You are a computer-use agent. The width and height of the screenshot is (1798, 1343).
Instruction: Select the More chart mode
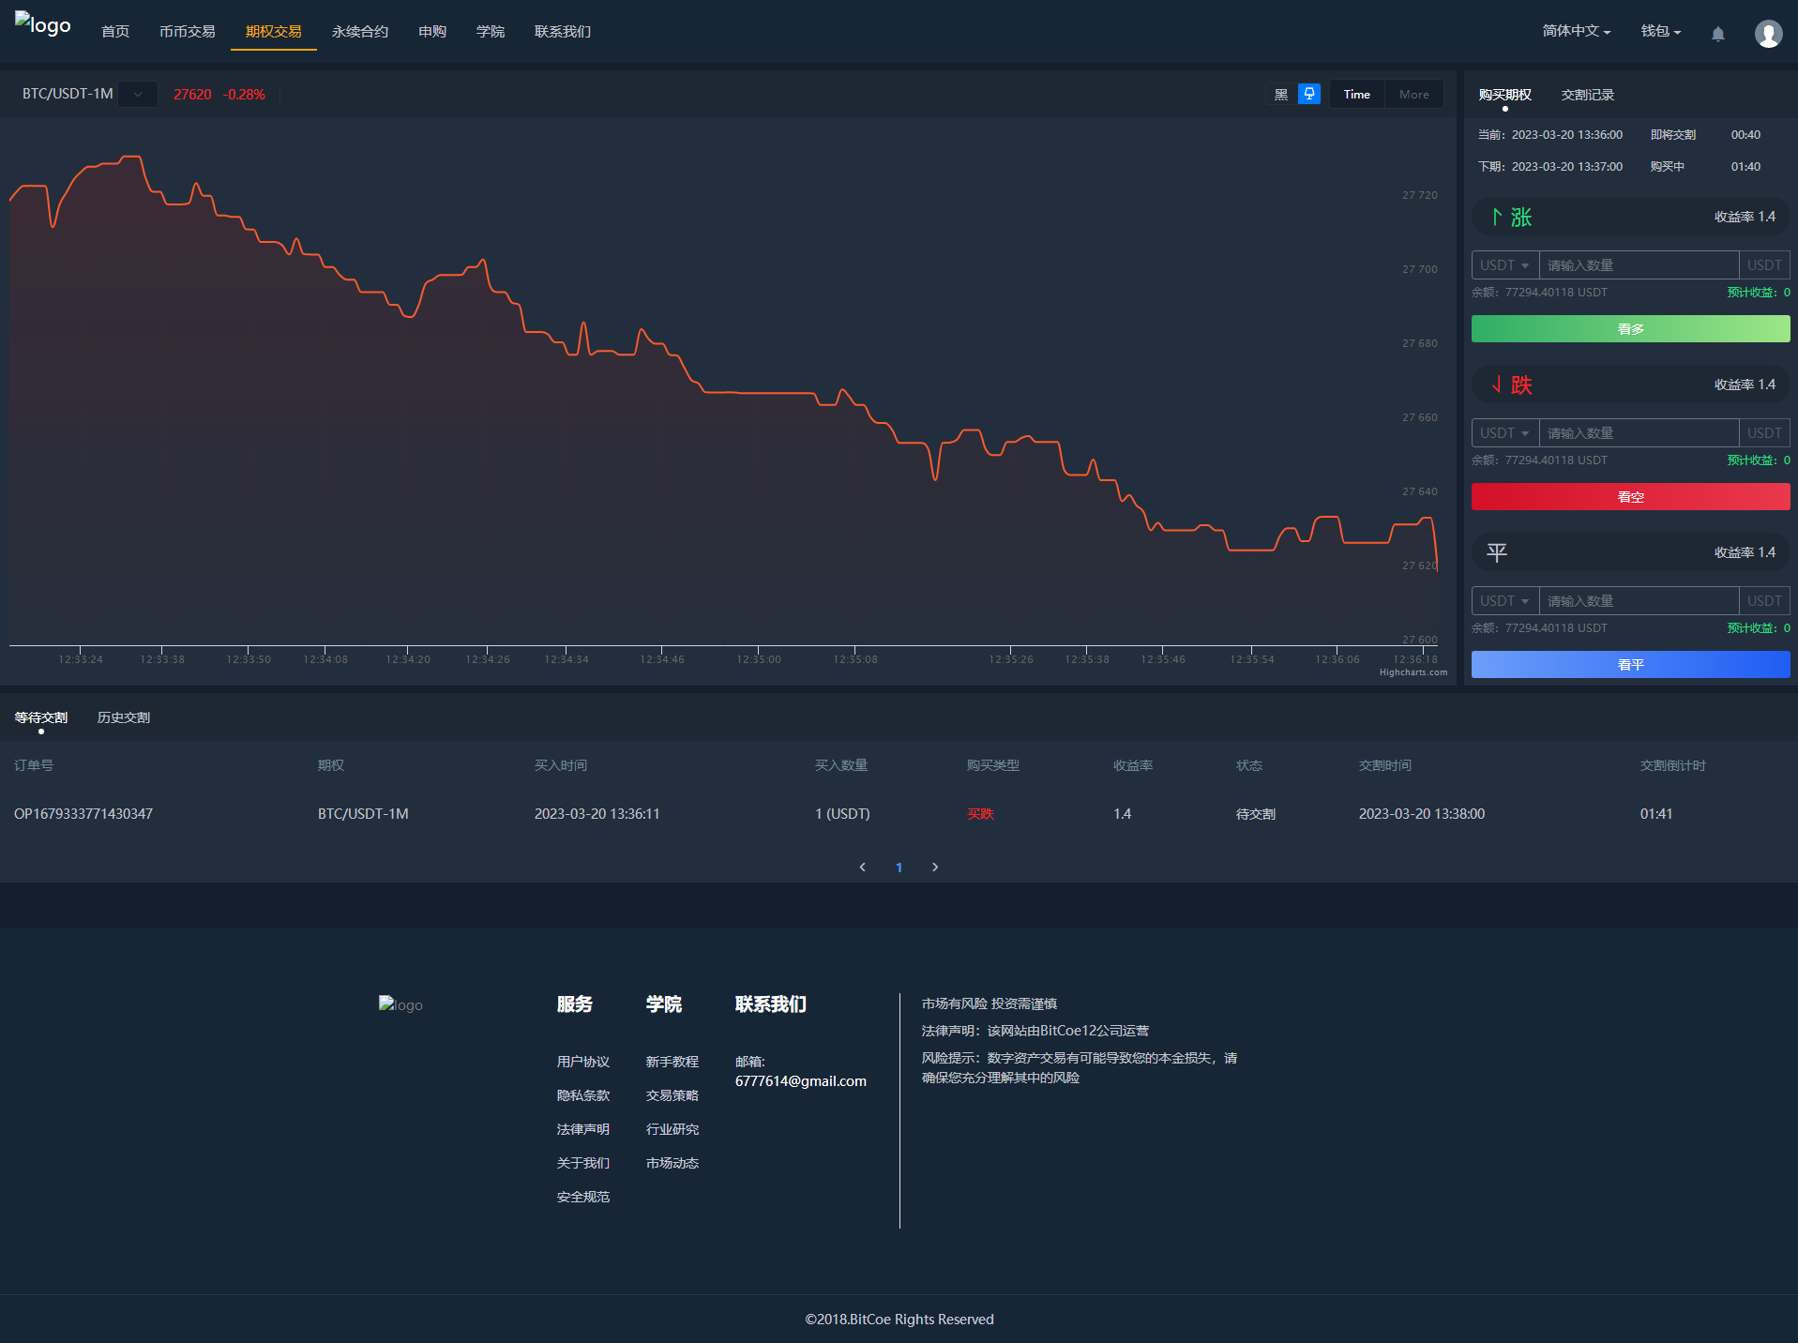coord(1413,94)
